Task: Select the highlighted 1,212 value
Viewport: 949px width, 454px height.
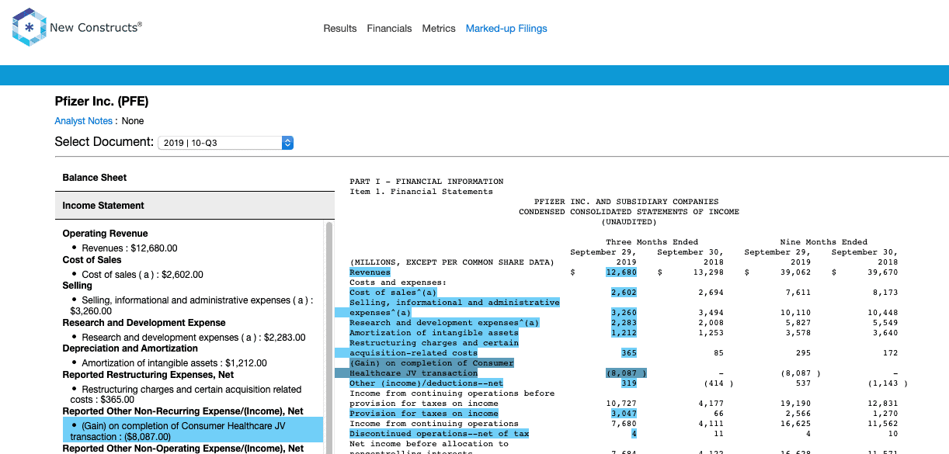Action: (x=624, y=333)
